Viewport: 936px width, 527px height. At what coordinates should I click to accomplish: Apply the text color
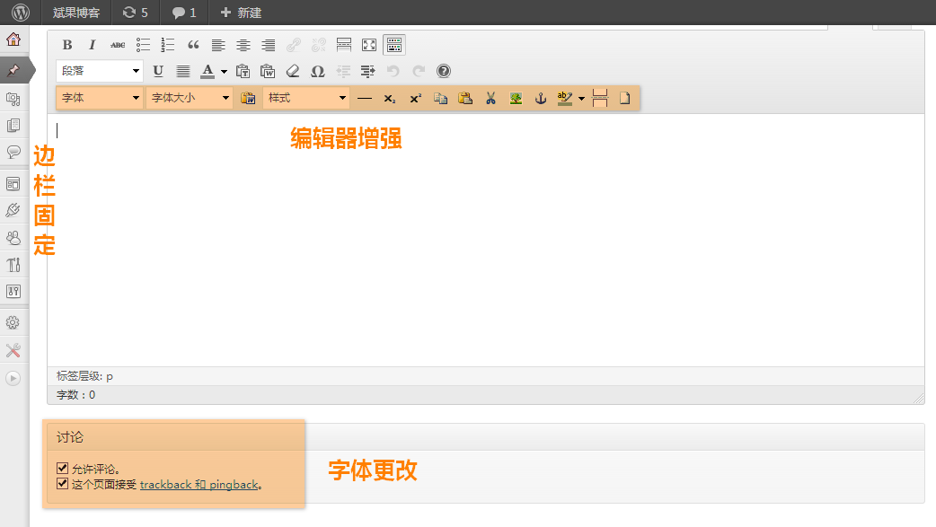[x=208, y=71]
